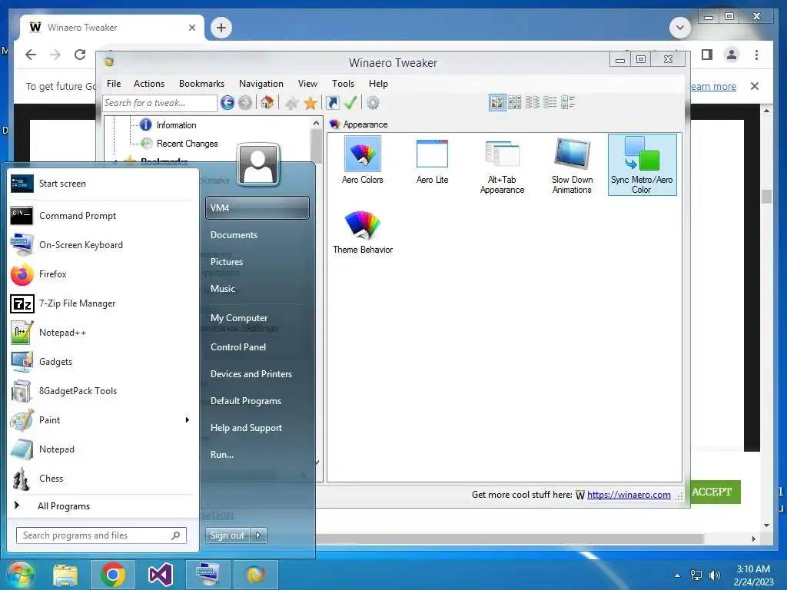
Task: Click the shortcut arrow toolbar icon
Action: tap(332, 103)
